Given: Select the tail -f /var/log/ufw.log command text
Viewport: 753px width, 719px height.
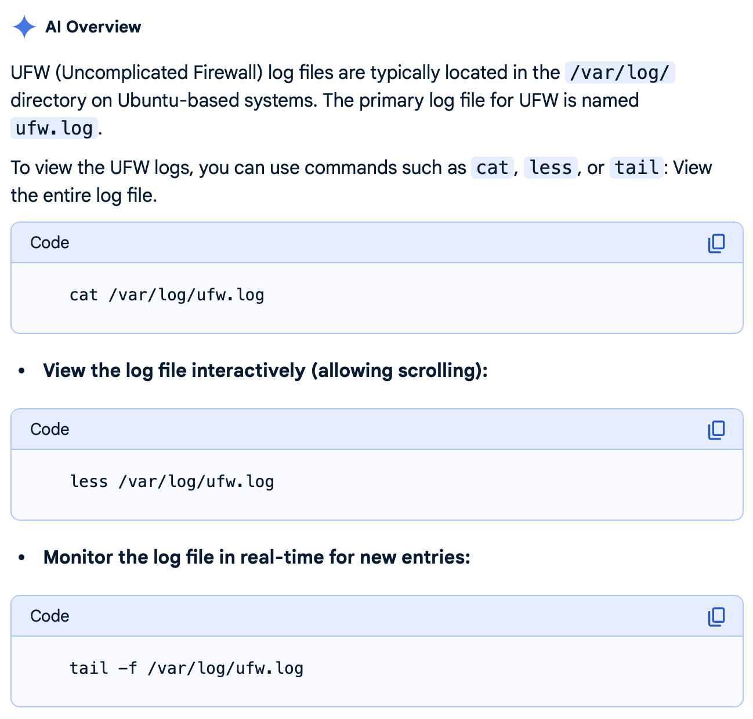Looking at the screenshot, I should pyautogui.click(x=186, y=668).
